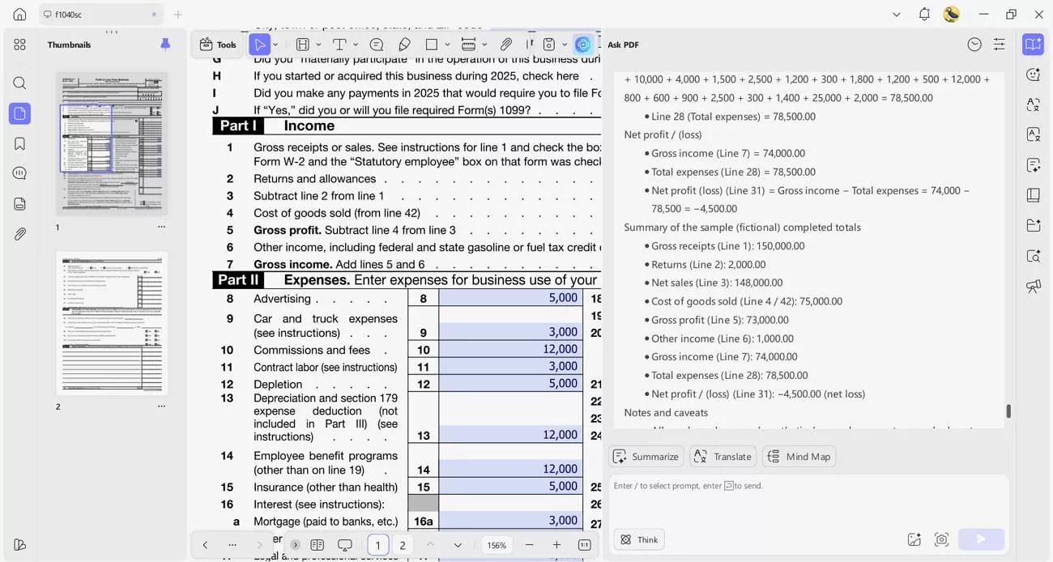Screen dimensions: 1053x562
Task: Attach a file with the paperclip tool
Action: 505,45
